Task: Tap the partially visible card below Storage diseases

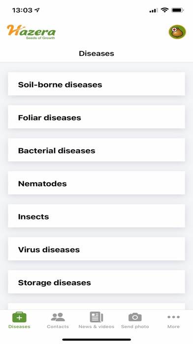Action: point(96,306)
